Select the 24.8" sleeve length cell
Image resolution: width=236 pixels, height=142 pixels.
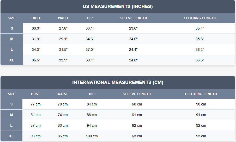(133, 60)
